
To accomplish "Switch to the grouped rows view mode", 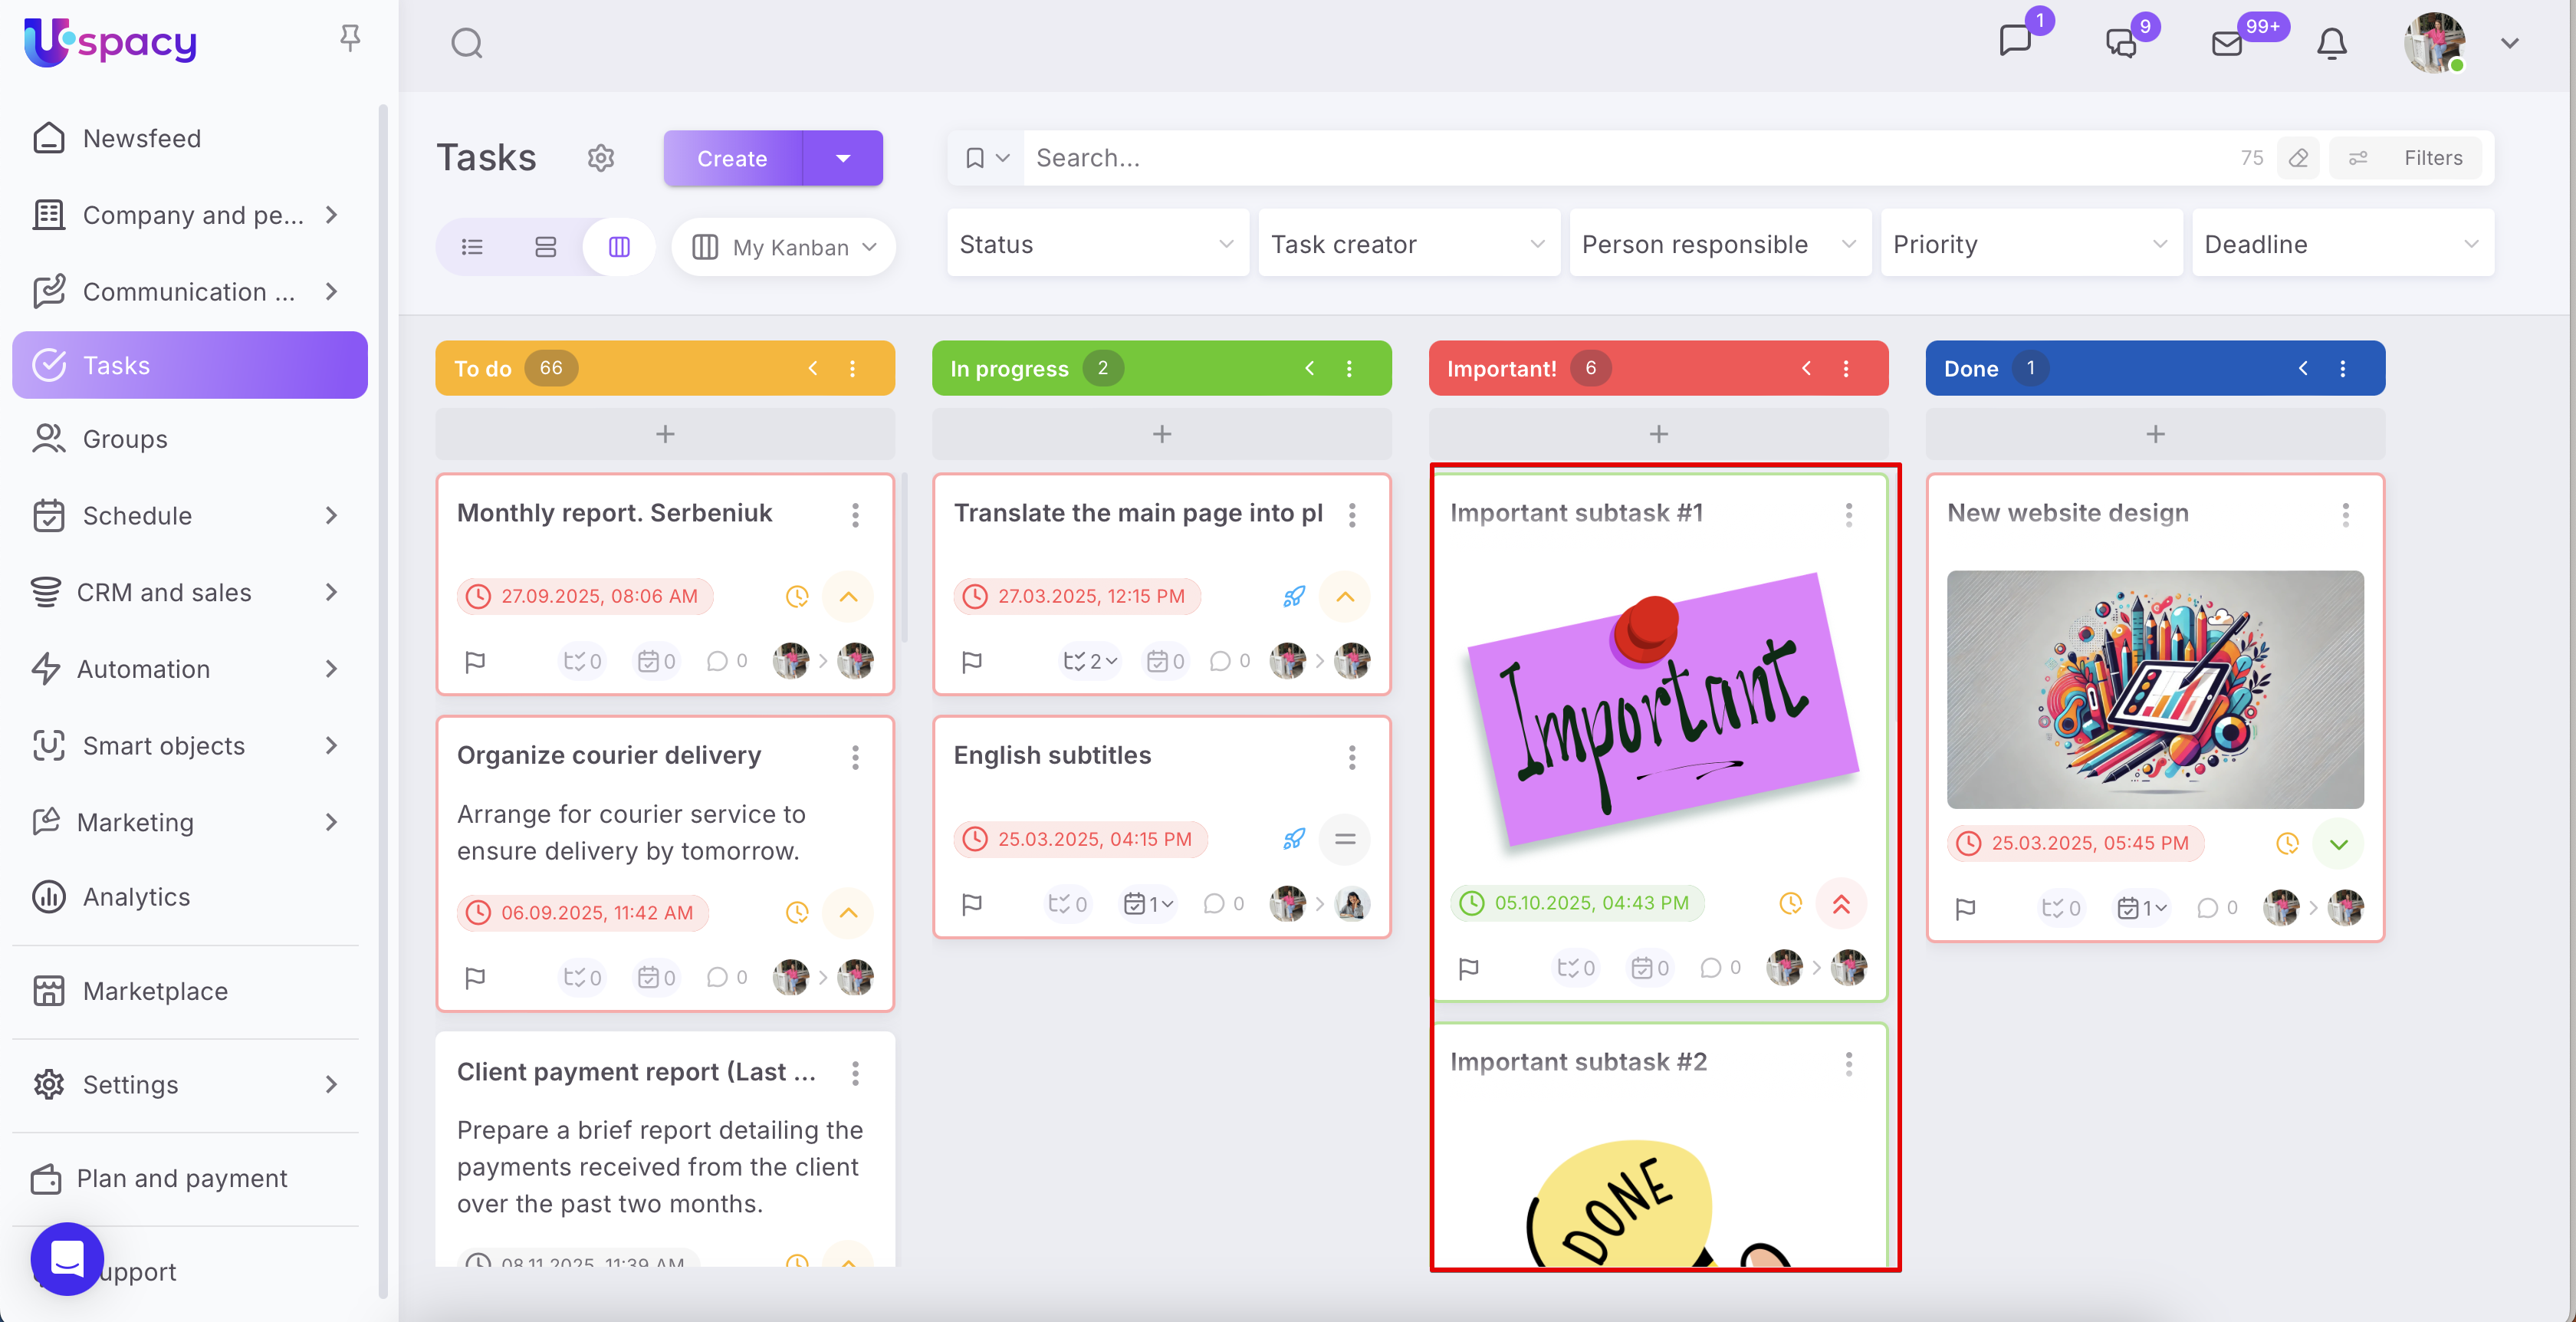I will (x=545, y=247).
